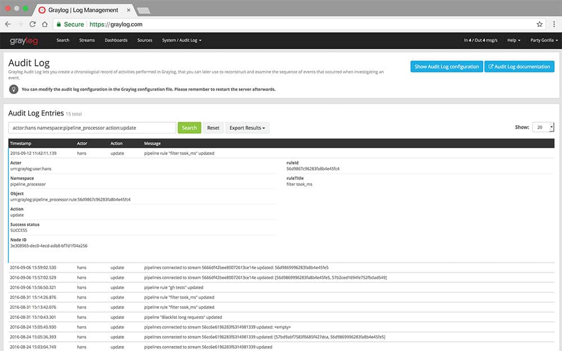
Task: Expand the 2016-08-24 15:05:45.930 entry
Action: point(282,327)
